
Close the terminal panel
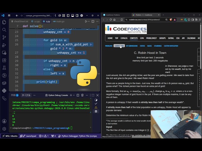98,95
